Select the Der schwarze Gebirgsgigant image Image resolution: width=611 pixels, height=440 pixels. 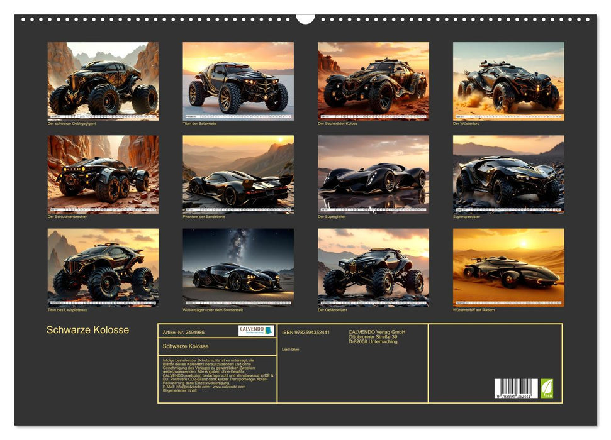103,81
